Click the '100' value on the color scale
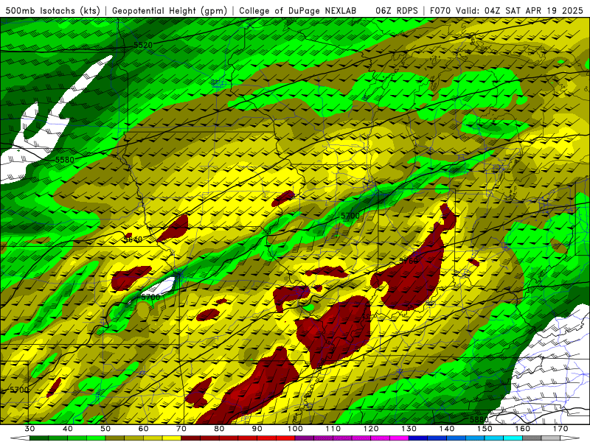The image size is (590, 442). (295, 429)
